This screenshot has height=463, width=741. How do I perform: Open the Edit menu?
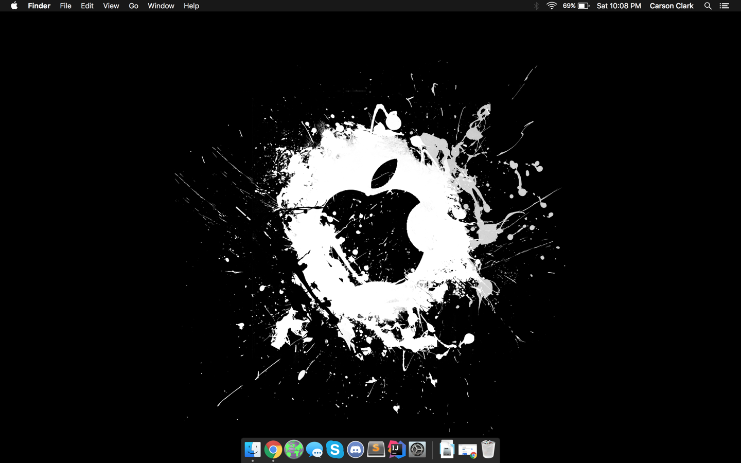pyautogui.click(x=87, y=6)
